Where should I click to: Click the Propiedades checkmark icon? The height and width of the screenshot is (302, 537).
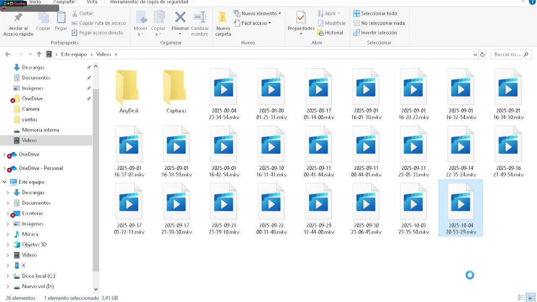click(301, 17)
